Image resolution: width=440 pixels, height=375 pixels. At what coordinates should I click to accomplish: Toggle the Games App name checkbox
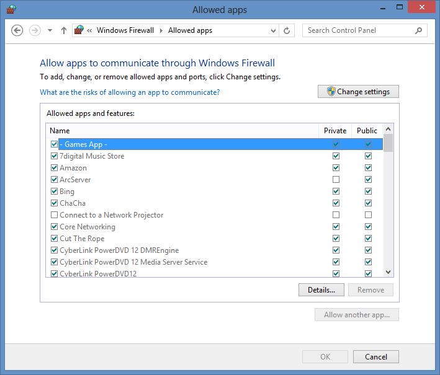tap(54, 144)
